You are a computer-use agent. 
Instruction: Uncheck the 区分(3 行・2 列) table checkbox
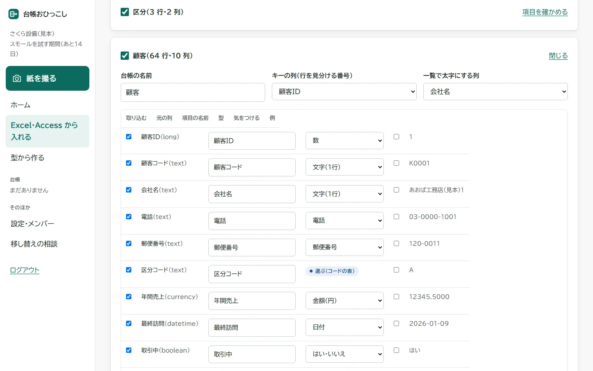tap(125, 12)
